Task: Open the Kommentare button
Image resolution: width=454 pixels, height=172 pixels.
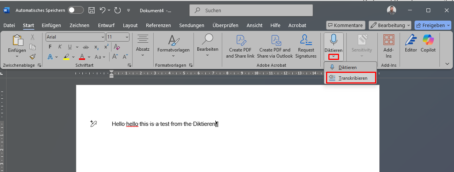Action: 346,25
